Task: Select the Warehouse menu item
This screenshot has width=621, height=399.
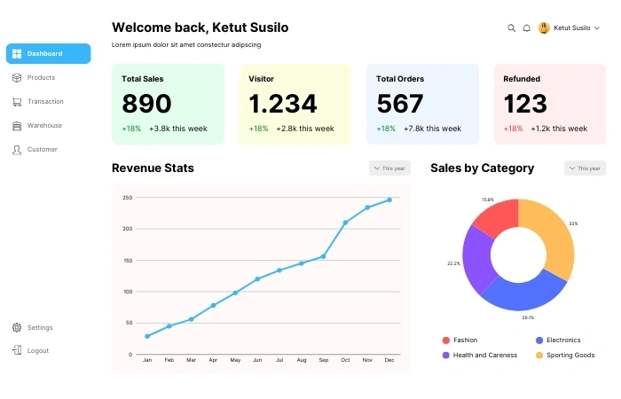Action: [x=44, y=126]
